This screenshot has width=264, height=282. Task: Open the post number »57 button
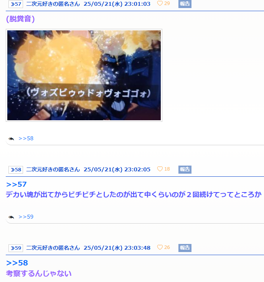16,4
